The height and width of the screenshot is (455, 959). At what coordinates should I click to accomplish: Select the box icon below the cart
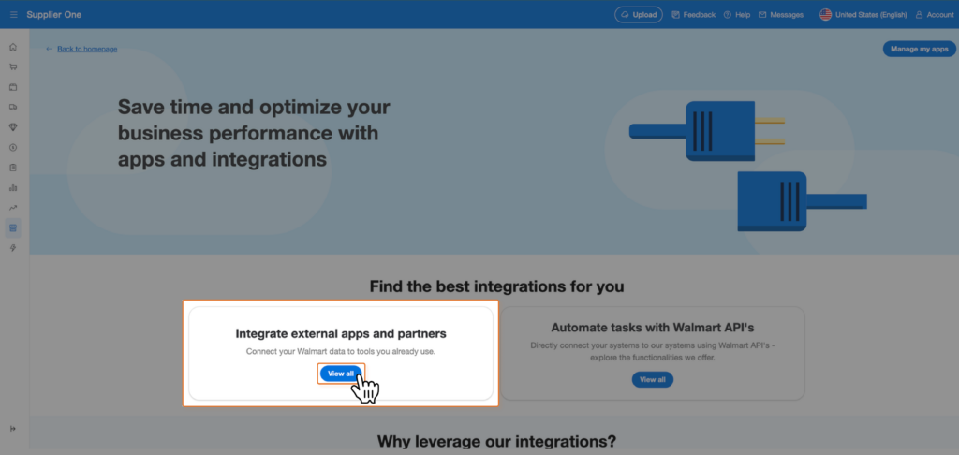pyautogui.click(x=13, y=87)
